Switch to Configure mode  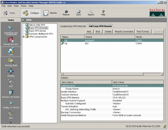tap(31, 13)
